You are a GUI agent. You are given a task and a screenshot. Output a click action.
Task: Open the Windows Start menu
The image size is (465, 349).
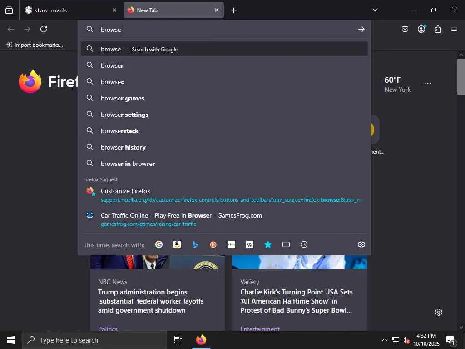pos(11,340)
